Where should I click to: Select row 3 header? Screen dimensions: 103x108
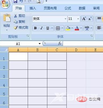[x=4, y=74]
